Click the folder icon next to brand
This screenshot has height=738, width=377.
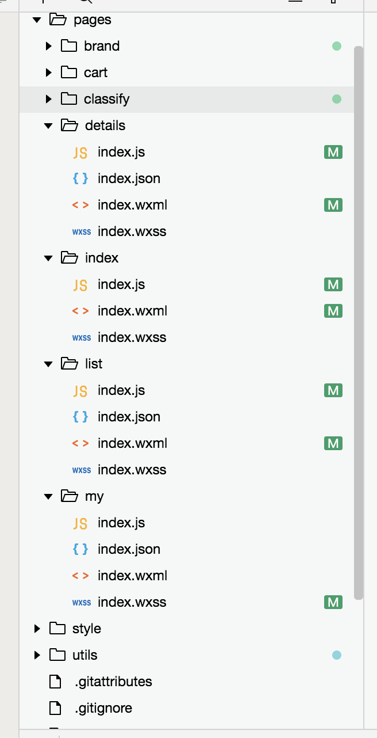point(69,46)
